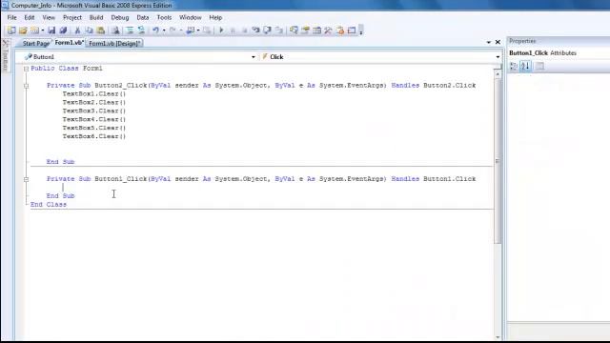The height and width of the screenshot is (343, 610).
Task: Uncomment the selected lines icon
Action: point(141,30)
